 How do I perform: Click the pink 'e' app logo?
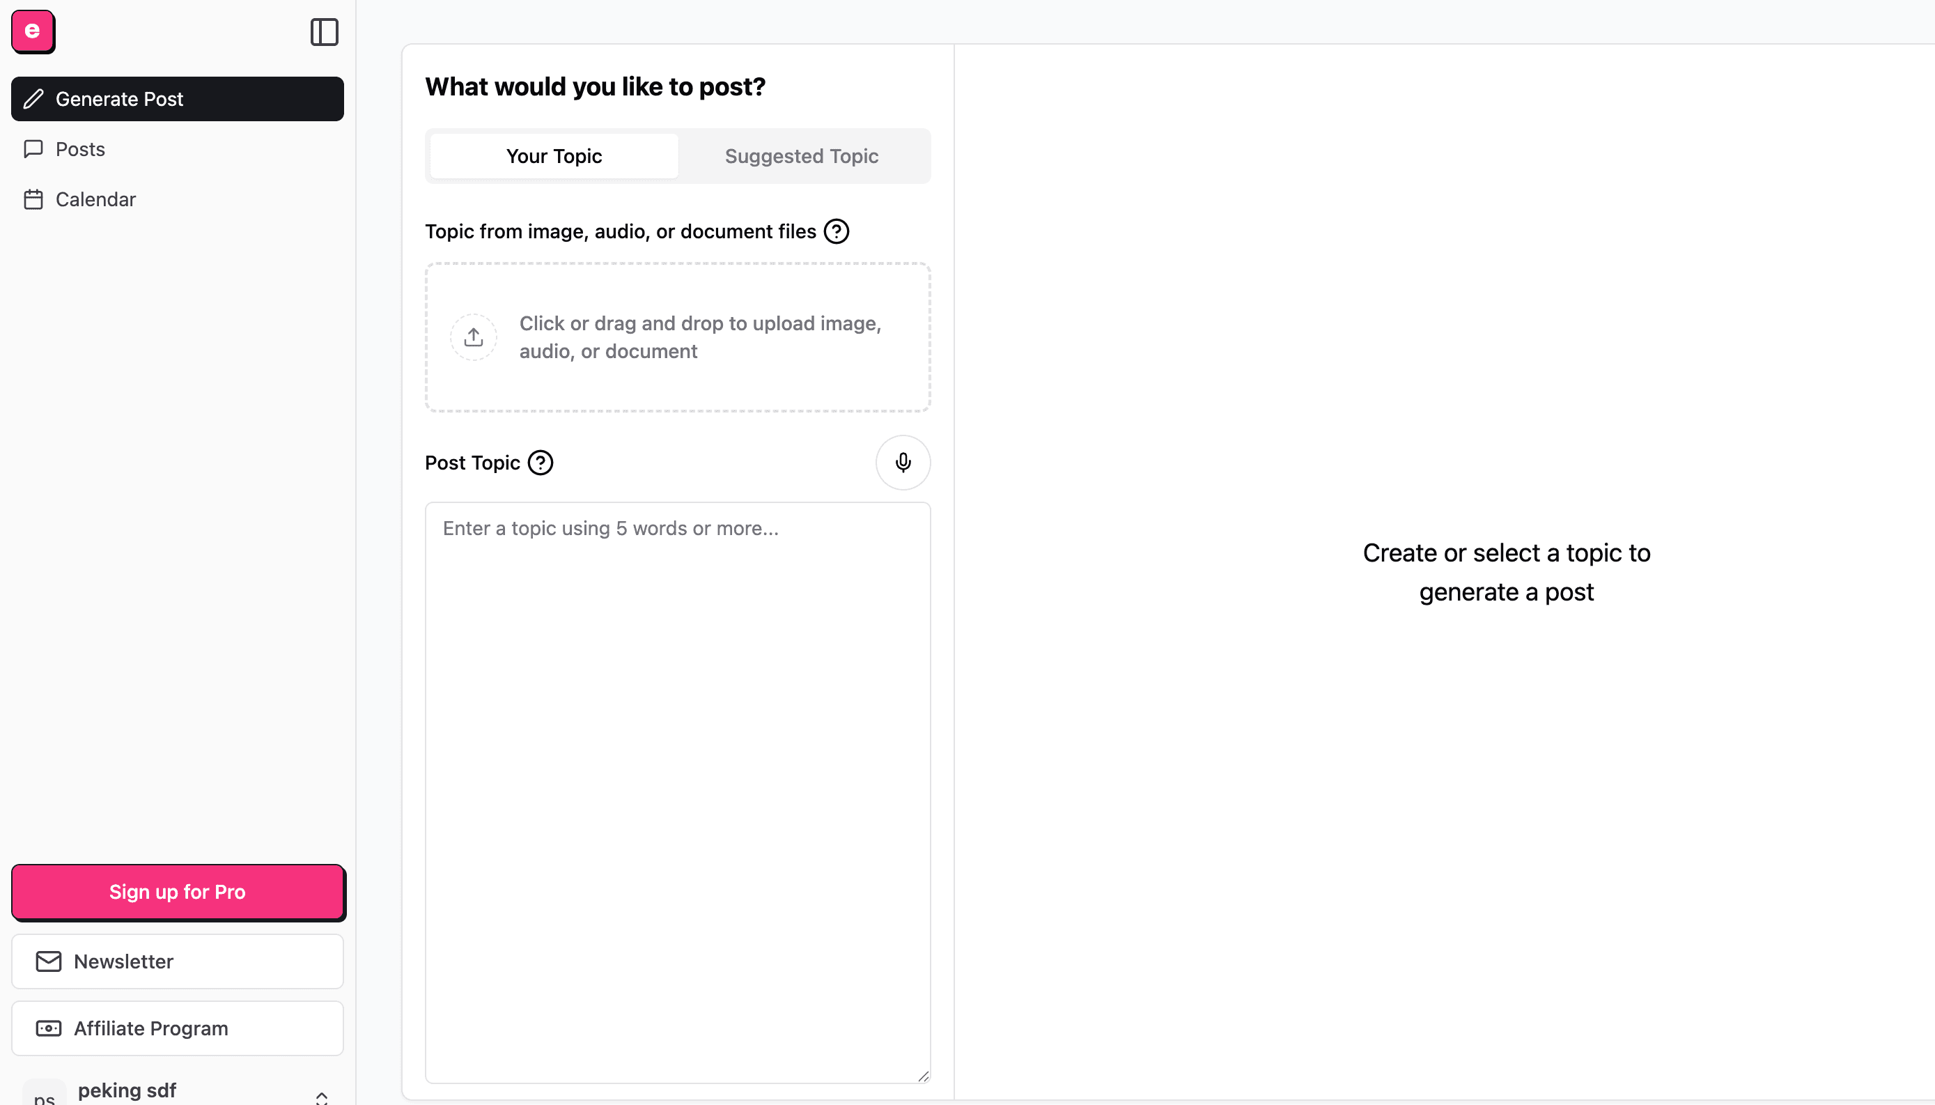click(x=33, y=32)
